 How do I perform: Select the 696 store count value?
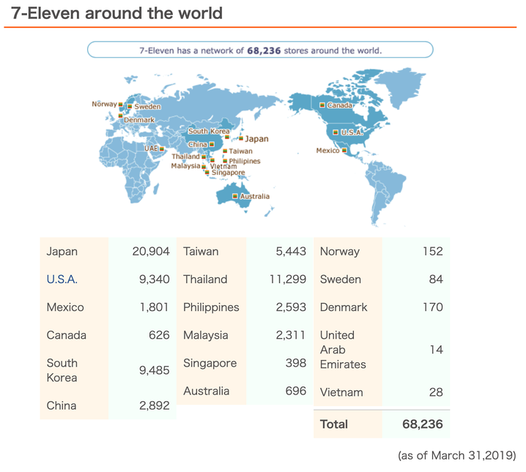[x=295, y=391]
